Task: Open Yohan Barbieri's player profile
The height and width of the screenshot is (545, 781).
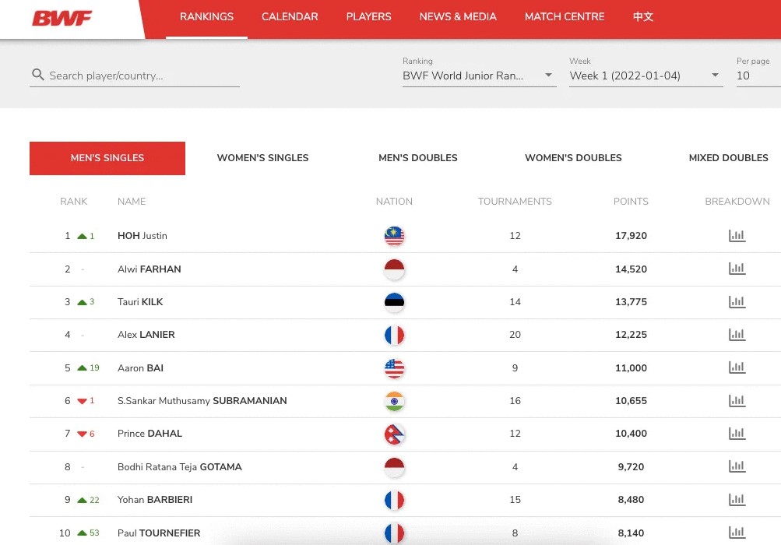Action: click(155, 500)
